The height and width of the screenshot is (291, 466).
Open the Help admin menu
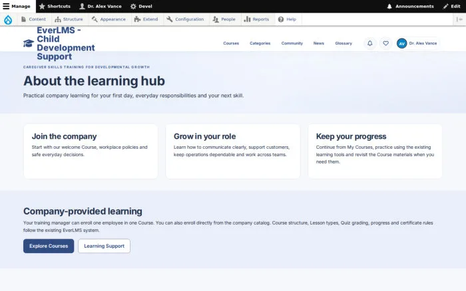pyautogui.click(x=288, y=19)
